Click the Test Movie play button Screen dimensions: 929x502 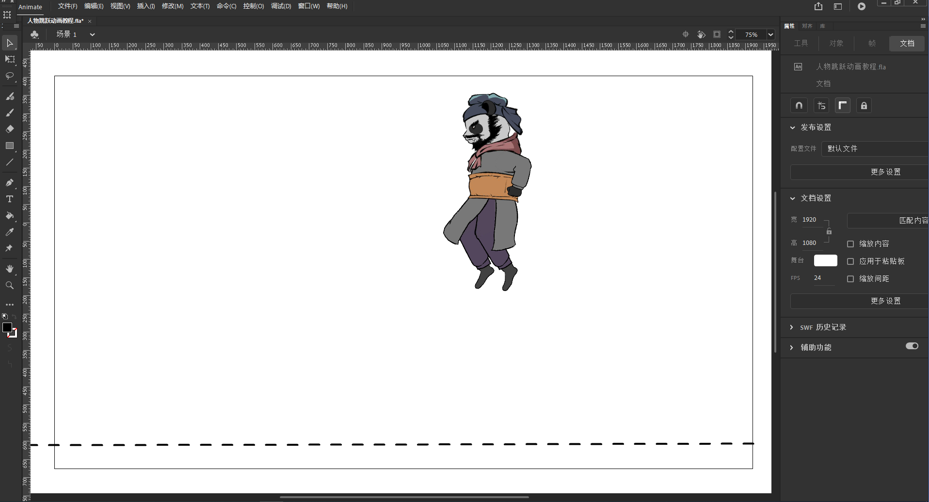(x=862, y=6)
